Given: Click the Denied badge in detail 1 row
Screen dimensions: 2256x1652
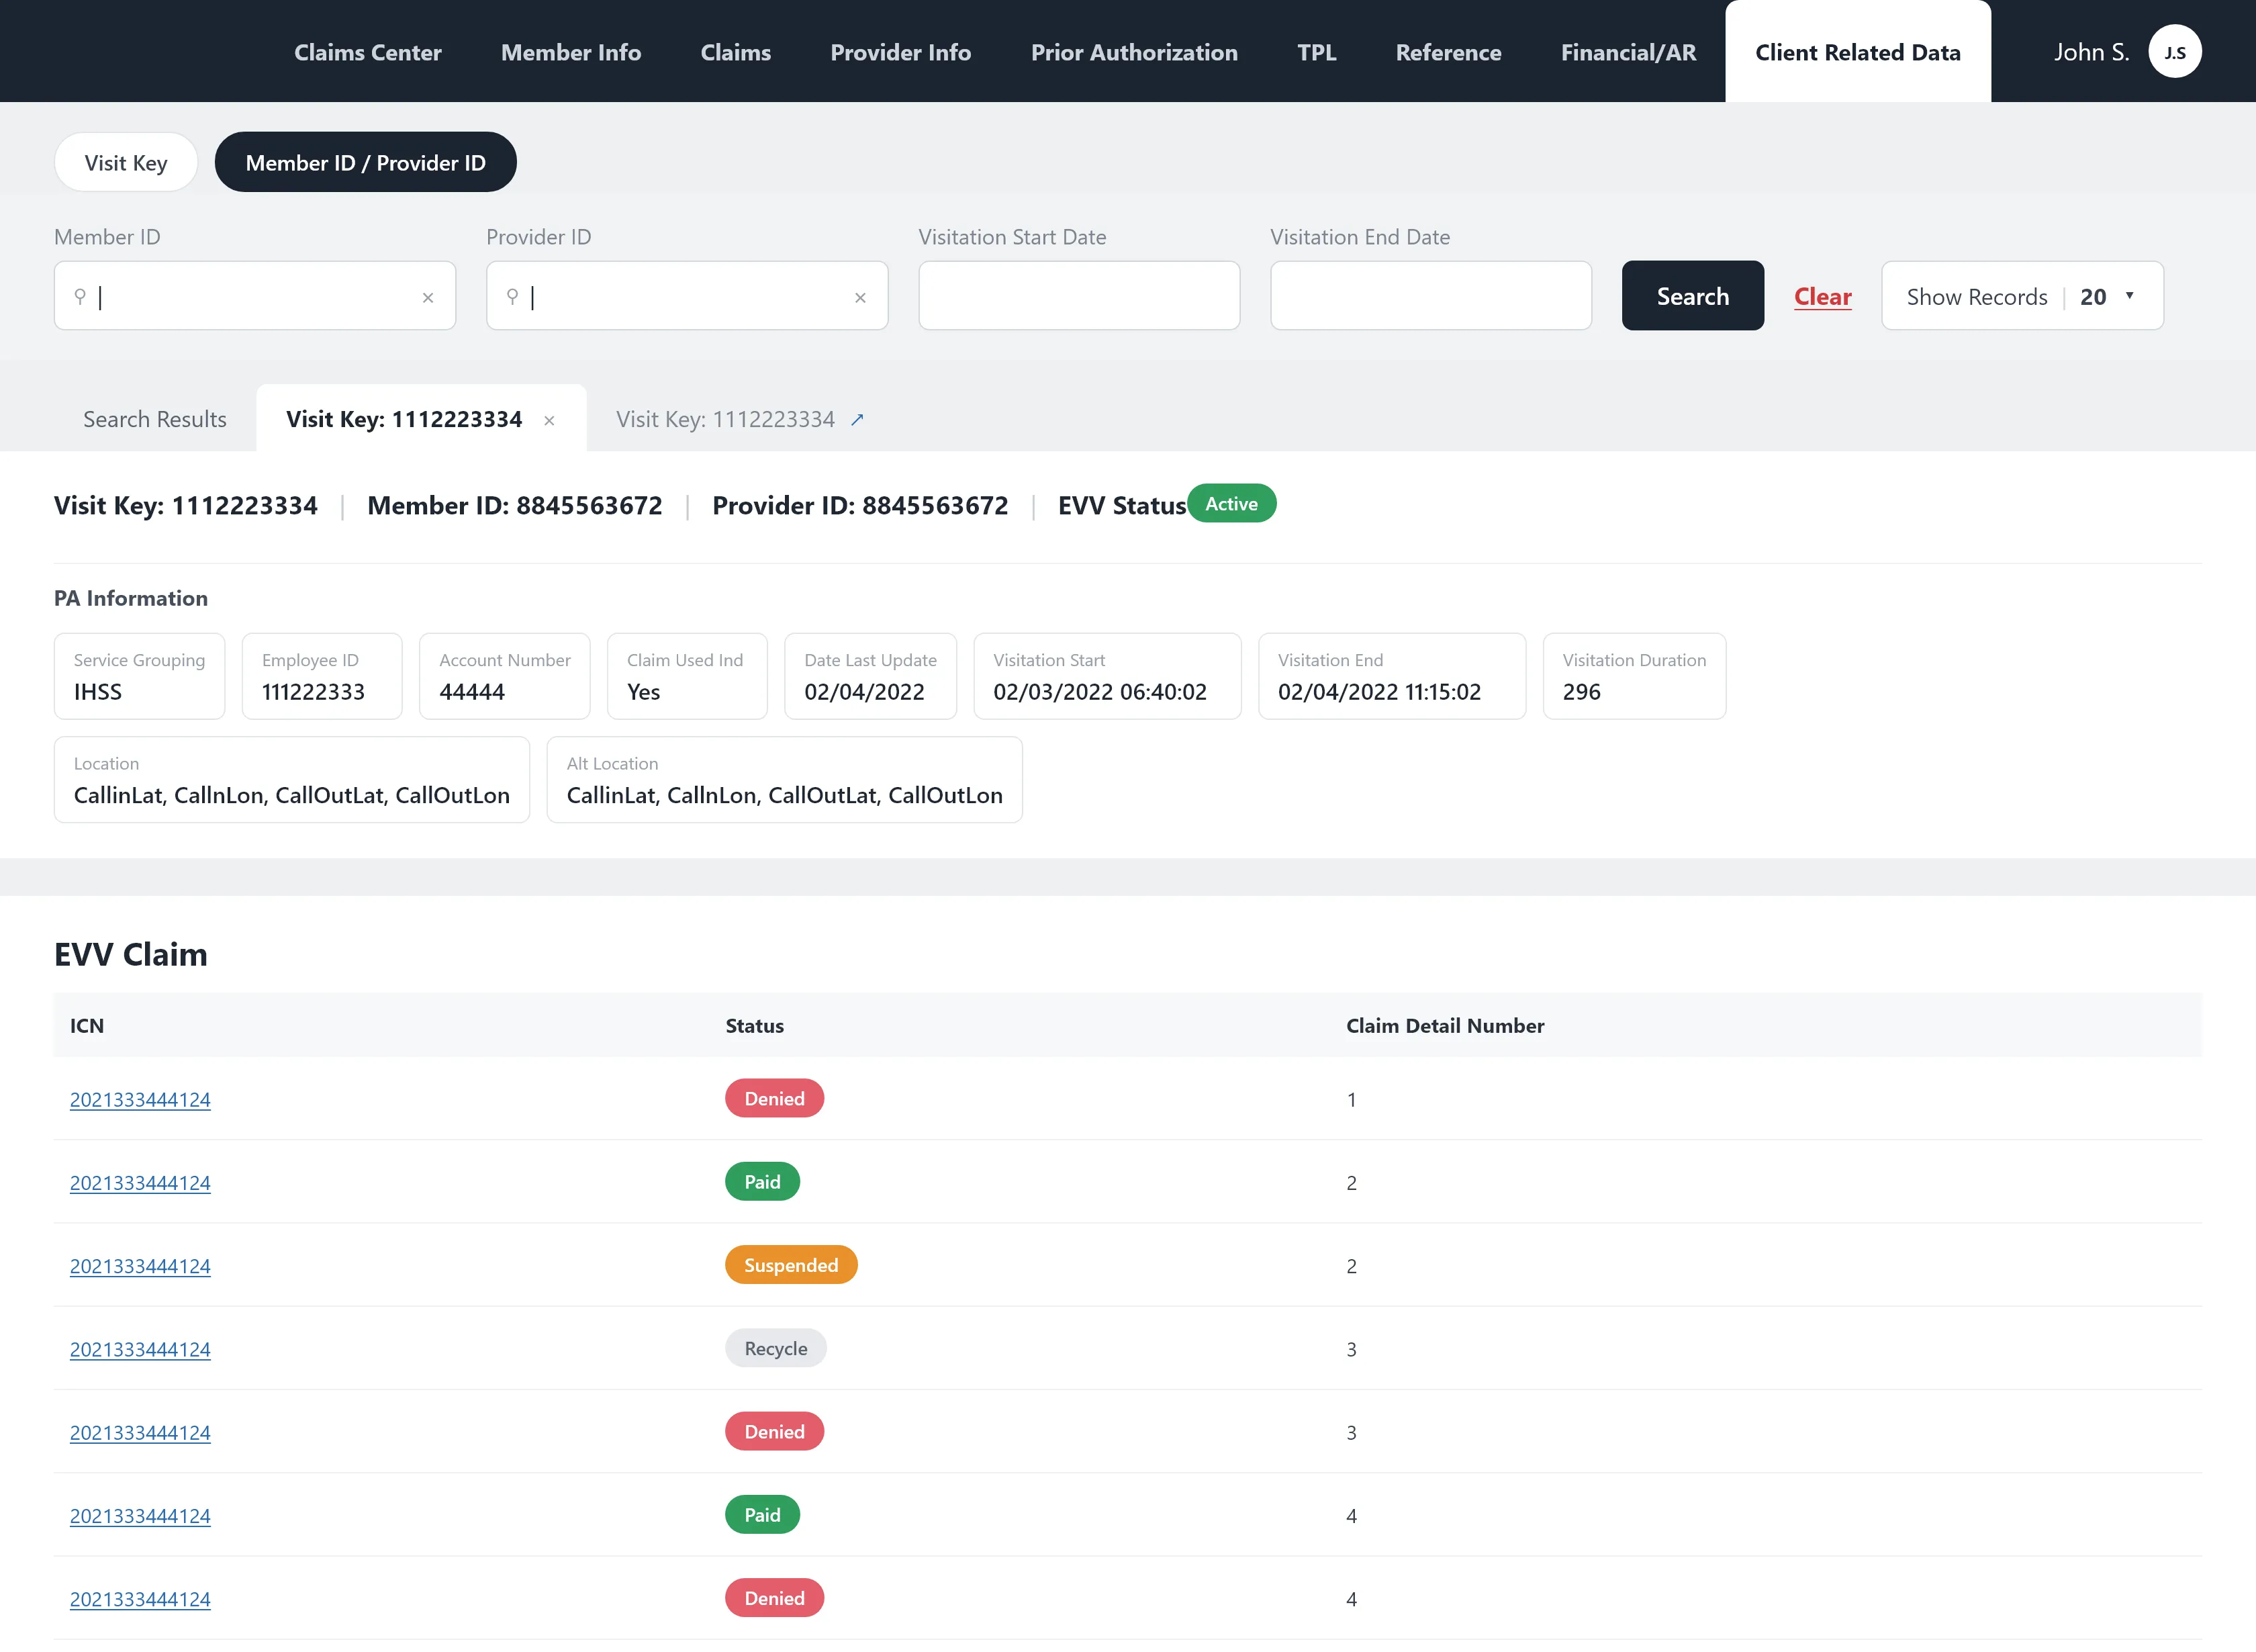Looking at the screenshot, I should click(x=775, y=1098).
